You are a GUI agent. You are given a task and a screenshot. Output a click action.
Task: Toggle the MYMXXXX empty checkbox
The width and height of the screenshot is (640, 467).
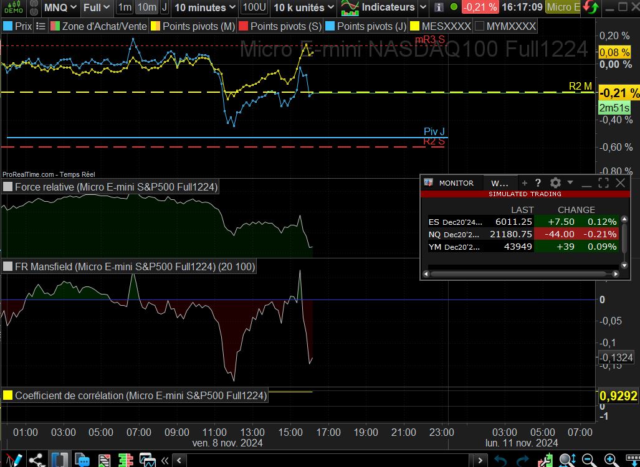pyautogui.click(x=480, y=27)
